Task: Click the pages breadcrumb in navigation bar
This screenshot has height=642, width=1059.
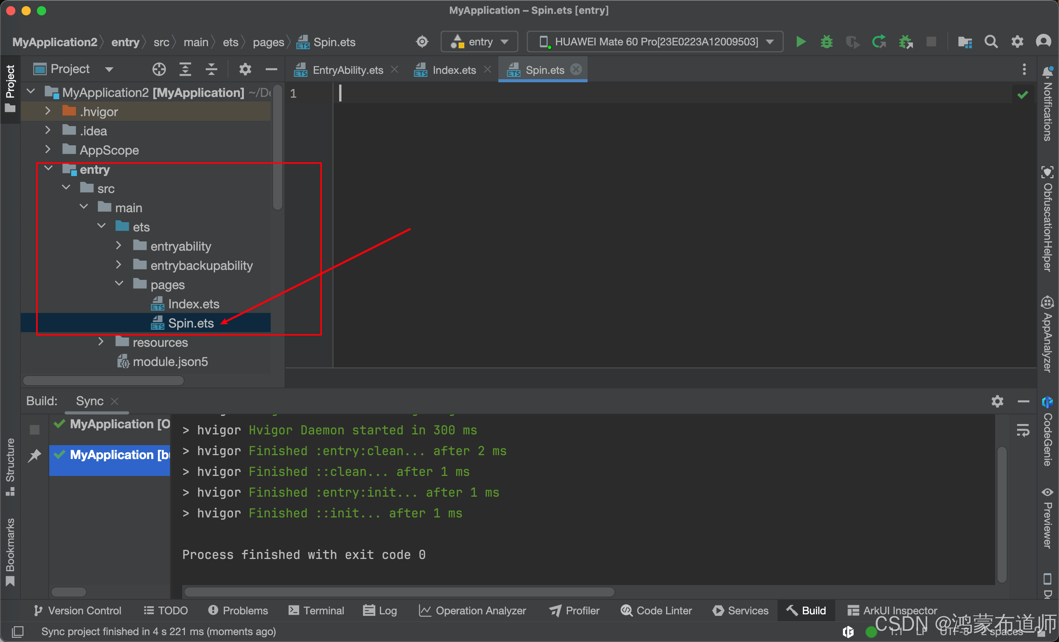Action: pos(268,42)
